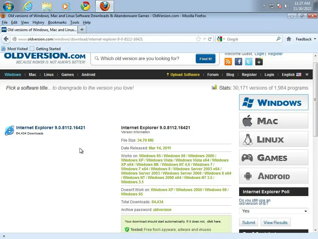Open the IE poll Yes dropdown
This screenshot has height=239, width=318.
pos(274,211)
